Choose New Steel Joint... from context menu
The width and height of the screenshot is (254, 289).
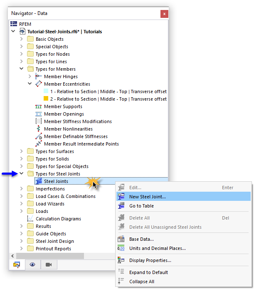184,196
